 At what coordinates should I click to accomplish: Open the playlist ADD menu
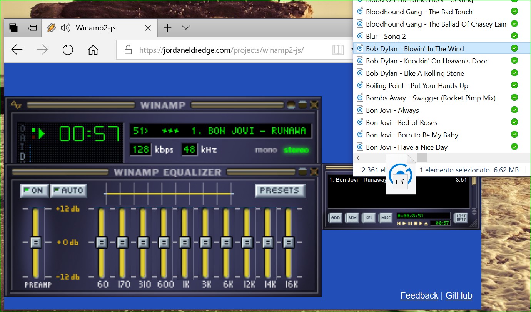336,218
